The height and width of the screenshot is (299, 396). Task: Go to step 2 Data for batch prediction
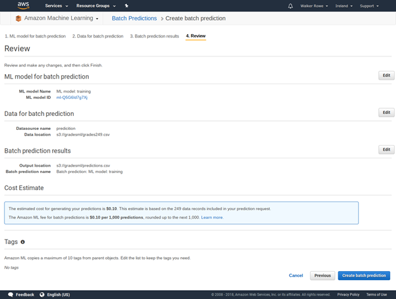point(98,36)
